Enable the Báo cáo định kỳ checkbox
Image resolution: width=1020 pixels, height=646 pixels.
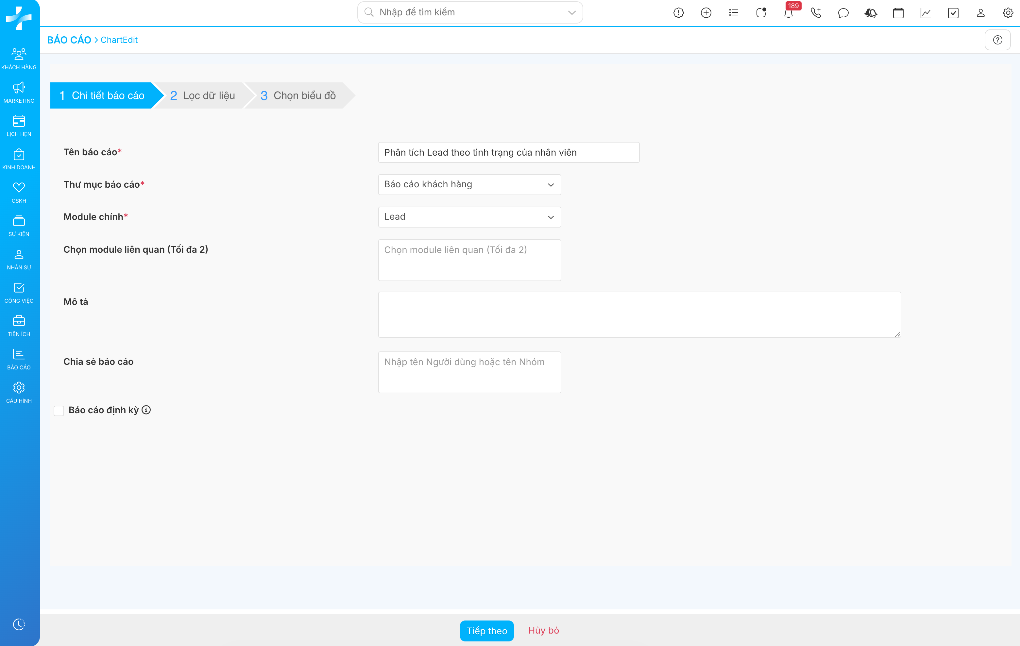pos(59,411)
